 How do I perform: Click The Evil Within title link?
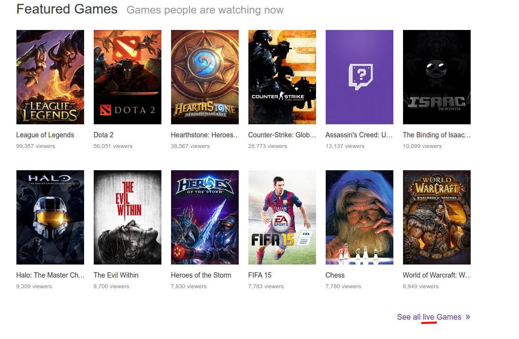tap(116, 275)
